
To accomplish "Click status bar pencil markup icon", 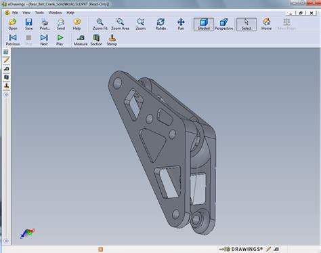I will point(268,249).
